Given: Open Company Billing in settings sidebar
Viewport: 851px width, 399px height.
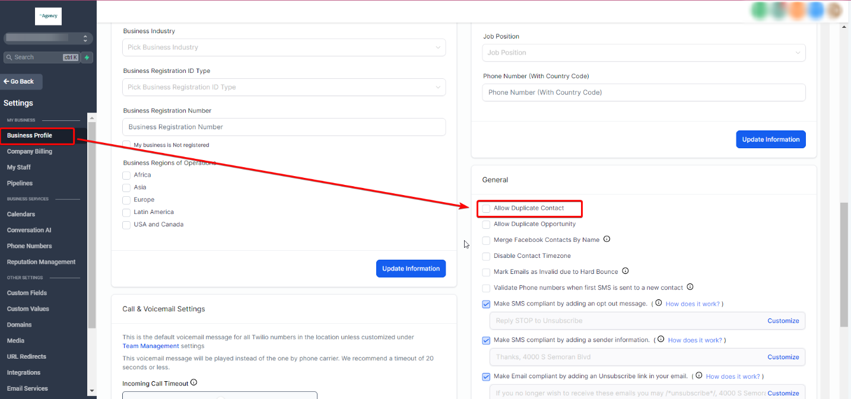Looking at the screenshot, I should click(30, 151).
